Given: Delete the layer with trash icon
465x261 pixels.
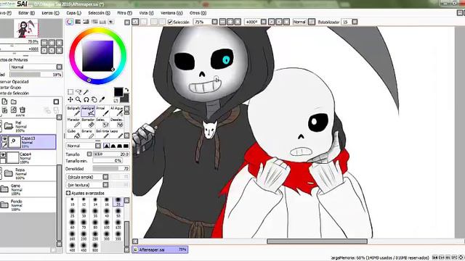Looking at the screenshot, I should [23, 110].
